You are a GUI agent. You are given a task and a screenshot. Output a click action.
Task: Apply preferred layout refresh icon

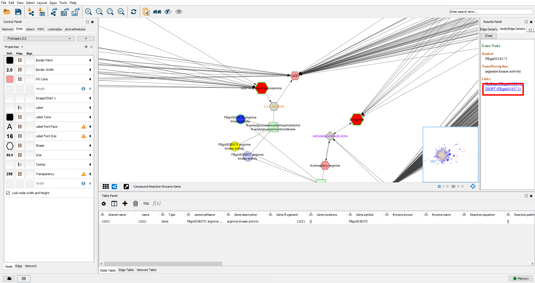tap(134, 12)
